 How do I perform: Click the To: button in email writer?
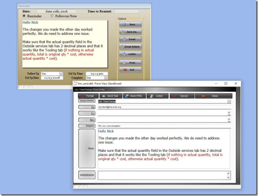pos(87,107)
